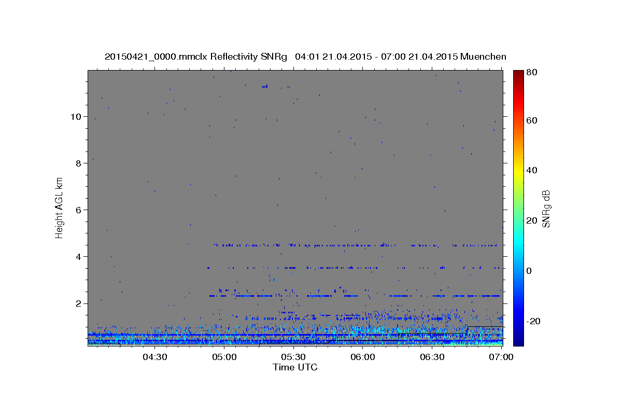This screenshot has height=415, width=622.
Task: Click the 06:30 time tick label
Action: [x=432, y=357]
